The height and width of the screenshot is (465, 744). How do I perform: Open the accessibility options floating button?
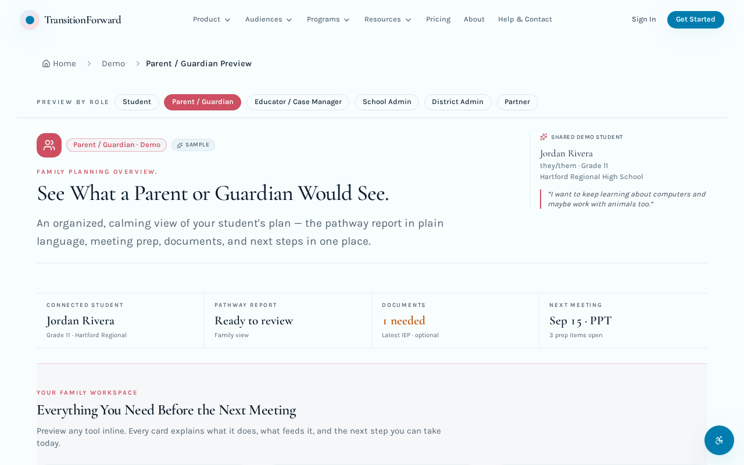pyautogui.click(x=719, y=440)
